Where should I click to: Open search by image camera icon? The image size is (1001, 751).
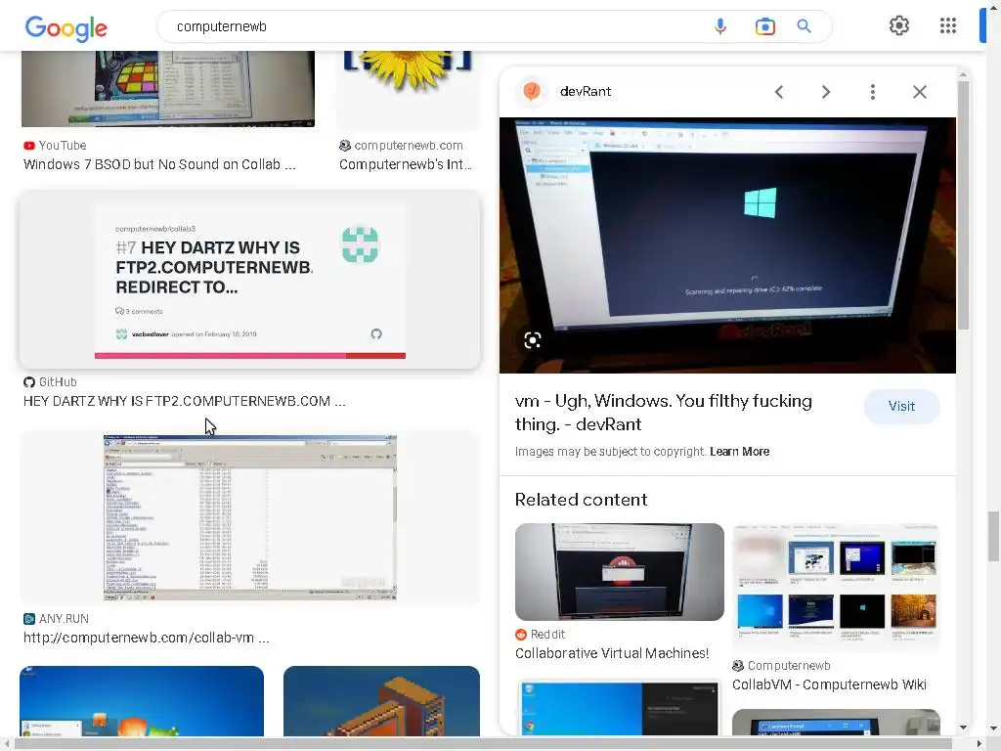(x=764, y=26)
